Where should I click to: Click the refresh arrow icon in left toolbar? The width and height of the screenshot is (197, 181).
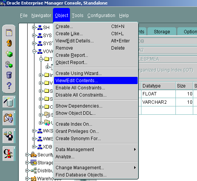click(9, 43)
